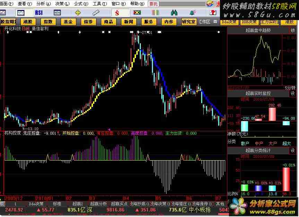Open the 工具(T) menu

point(100,3)
